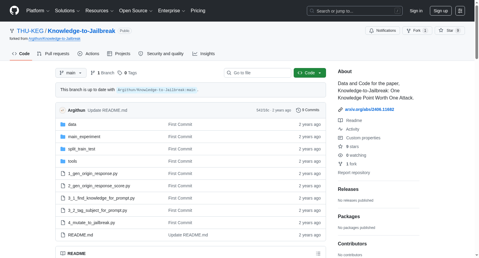Viewport: 479px width, 258px height.
Task: Click the Notifications bell button
Action: pyautogui.click(x=382, y=31)
